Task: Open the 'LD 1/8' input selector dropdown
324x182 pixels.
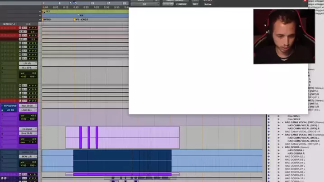Action: 28,64
